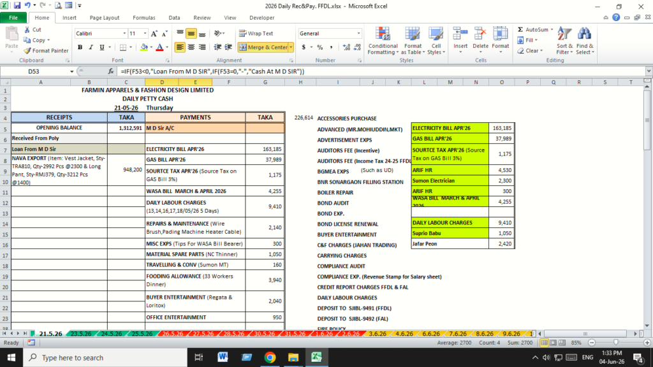Select Middle Align icon

191,34
